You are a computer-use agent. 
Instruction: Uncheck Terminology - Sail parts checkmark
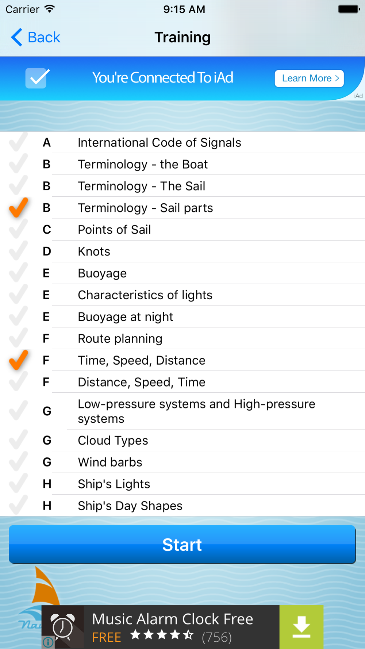[18, 208]
